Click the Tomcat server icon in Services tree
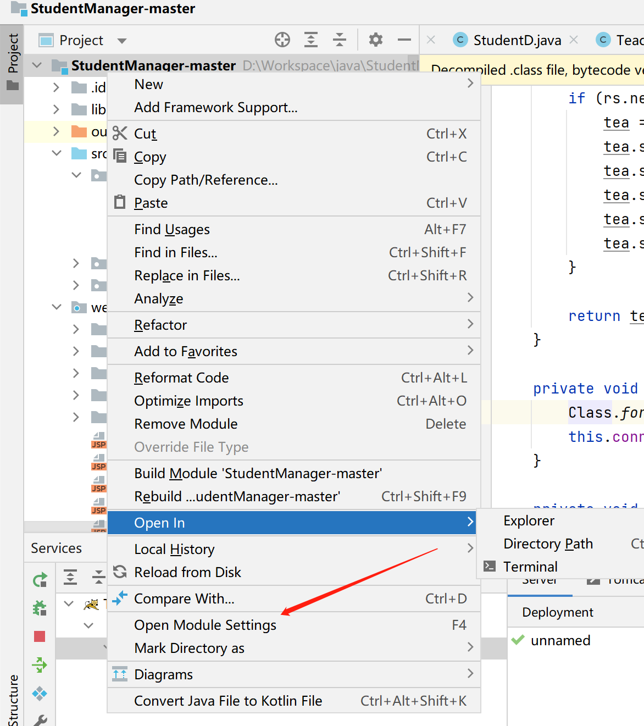This screenshot has height=726, width=644. coord(91,604)
